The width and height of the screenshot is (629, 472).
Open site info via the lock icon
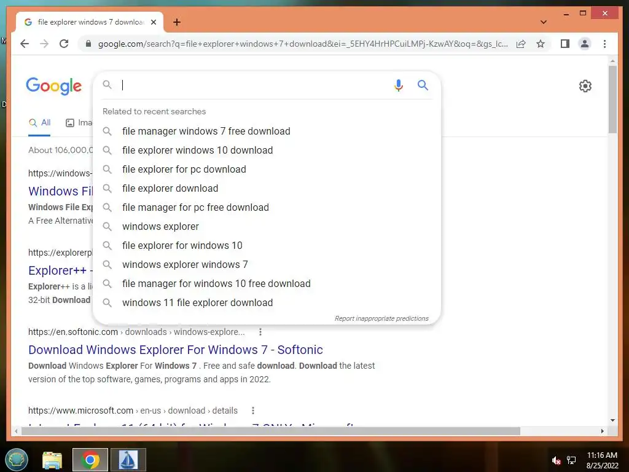tap(88, 44)
